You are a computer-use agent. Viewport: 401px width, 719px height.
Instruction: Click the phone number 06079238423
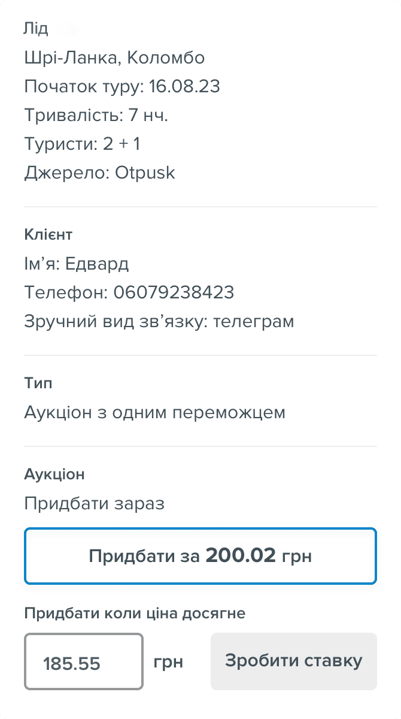[x=174, y=292]
